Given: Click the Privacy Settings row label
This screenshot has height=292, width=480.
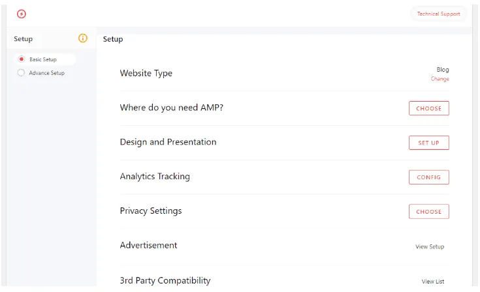Looking at the screenshot, I should pos(151,211).
